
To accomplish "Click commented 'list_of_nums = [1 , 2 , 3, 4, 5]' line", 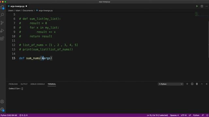I will click(x=49, y=45).
